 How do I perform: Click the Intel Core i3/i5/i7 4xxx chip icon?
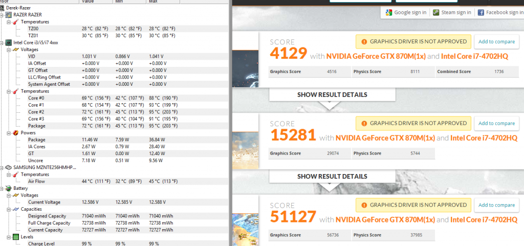9,43
